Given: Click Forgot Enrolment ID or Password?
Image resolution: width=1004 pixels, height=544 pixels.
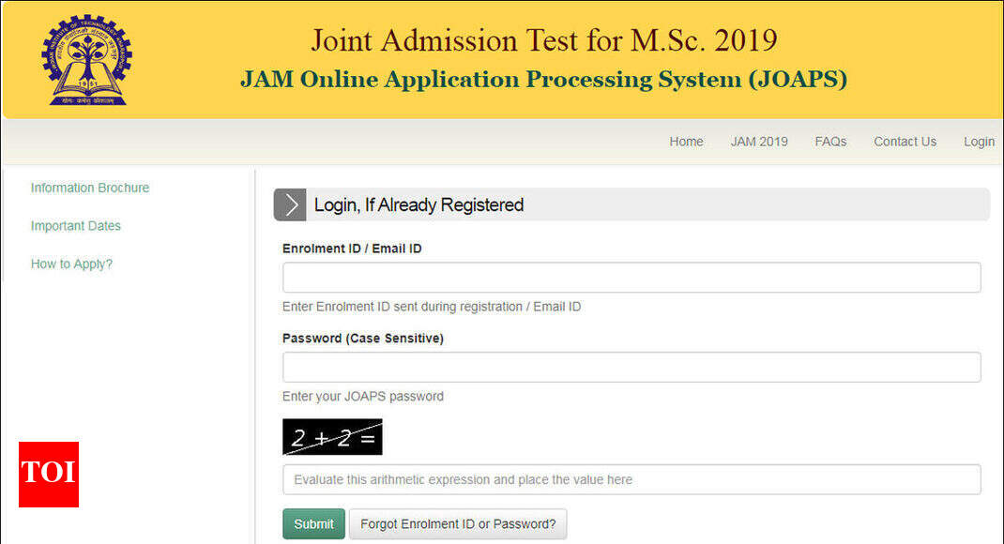Looking at the screenshot, I should (x=458, y=524).
